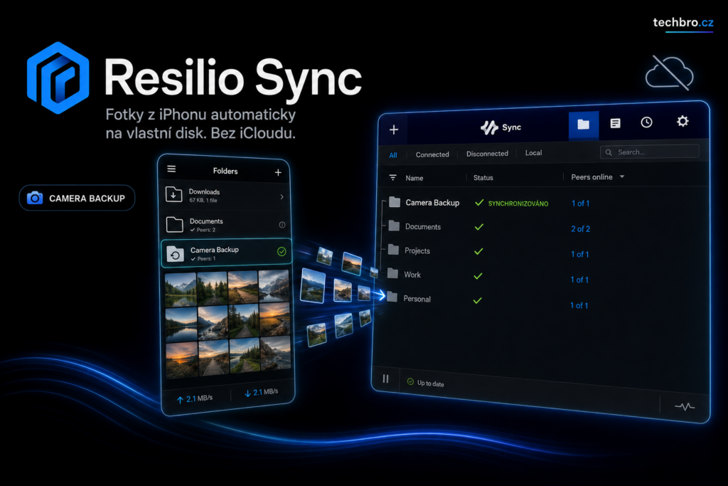Click the filter icon beside Name column
The height and width of the screenshot is (486, 728).
(x=392, y=177)
